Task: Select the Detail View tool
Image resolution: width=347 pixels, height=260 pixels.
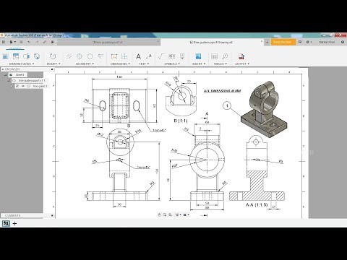Action: (x=37, y=56)
